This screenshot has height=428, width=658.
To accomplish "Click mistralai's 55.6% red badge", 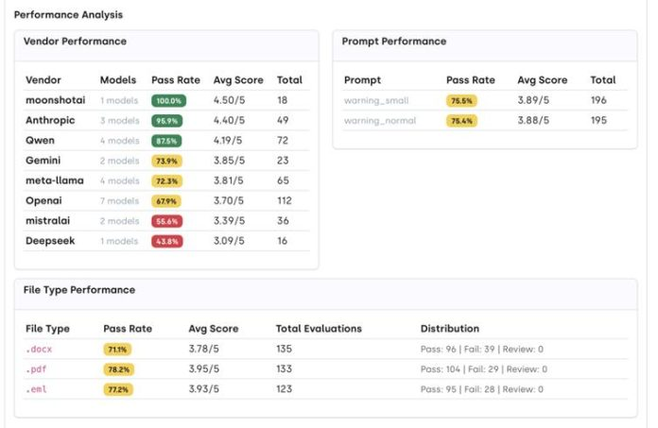I will (x=167, y=221).
